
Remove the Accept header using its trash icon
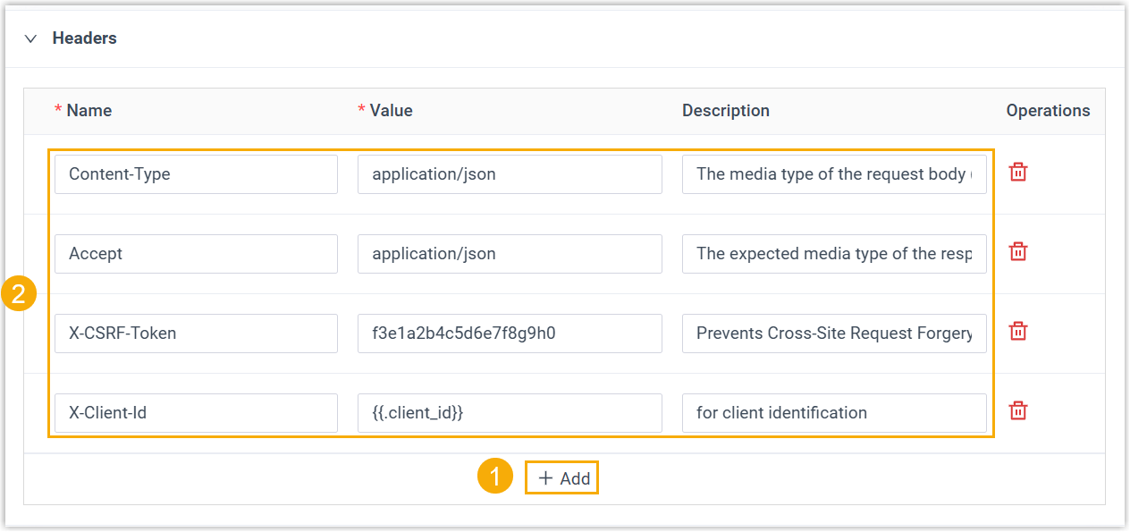[1017, 252]
